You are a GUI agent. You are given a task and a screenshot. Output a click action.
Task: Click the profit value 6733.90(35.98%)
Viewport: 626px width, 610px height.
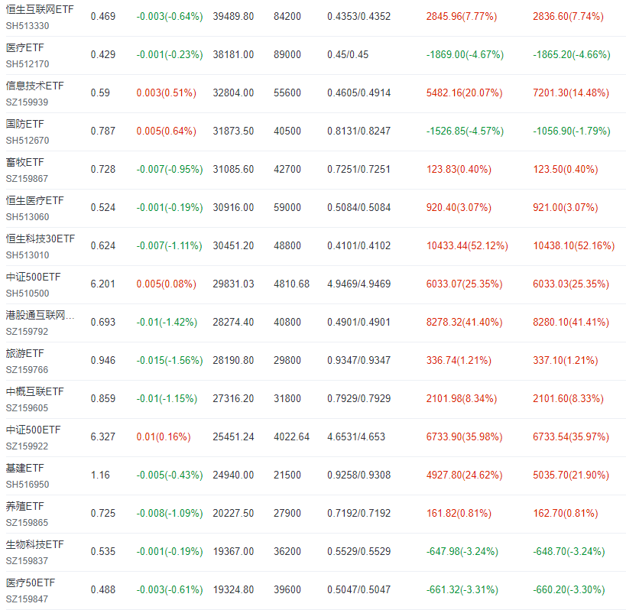tap(464, 436)
